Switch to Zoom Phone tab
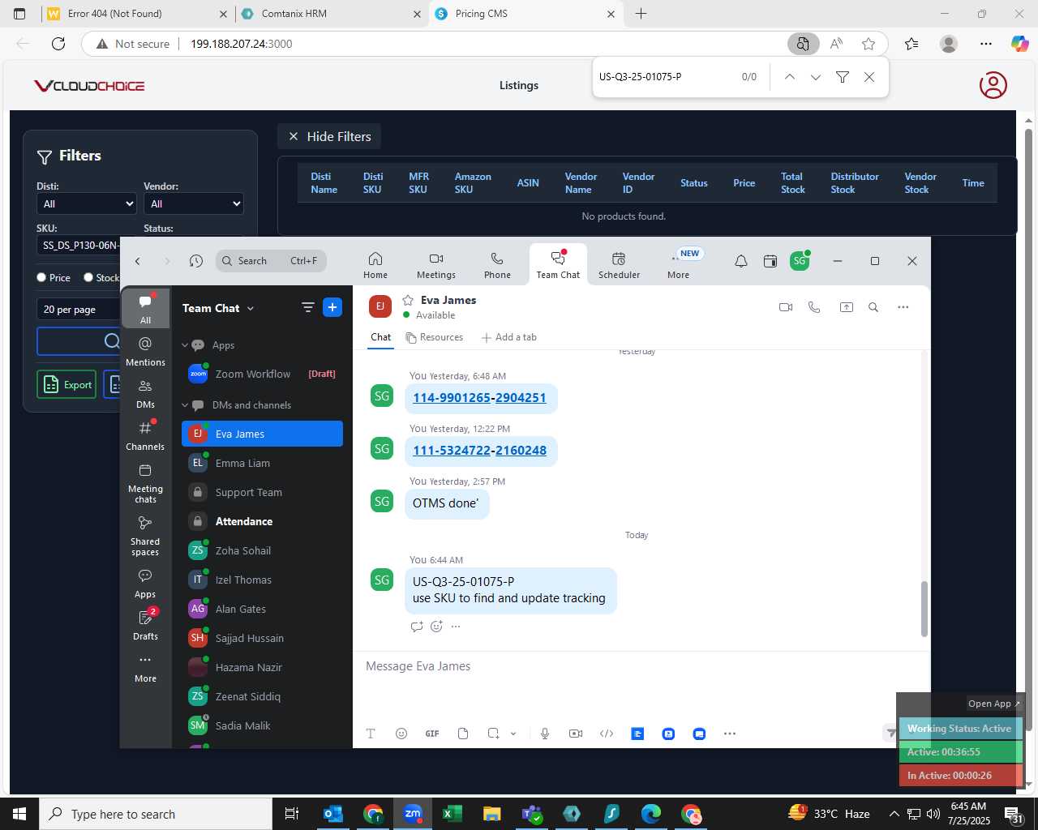 tap(497, 265)
